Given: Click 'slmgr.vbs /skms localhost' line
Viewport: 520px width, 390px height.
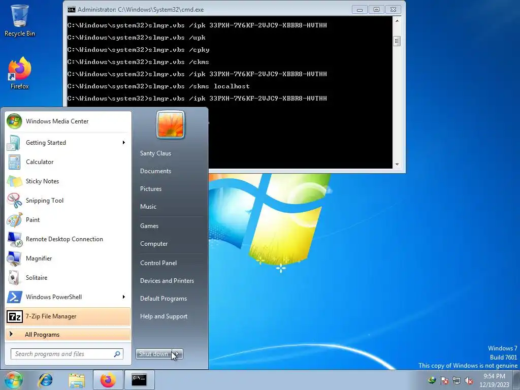Looking at the screenshot, I should click(199, 86).
